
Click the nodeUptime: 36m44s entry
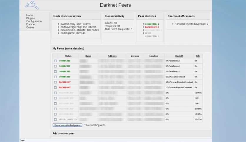(73, 33)
